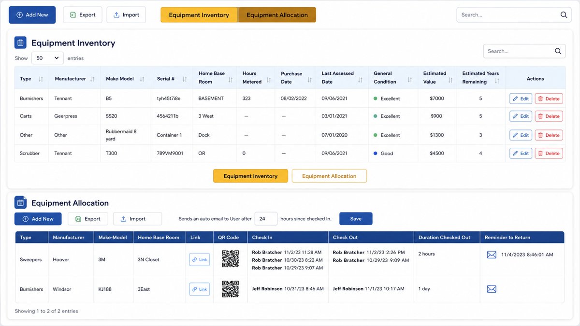Screen dimensions: 580x326
Task: Click the Equipment Inventory table search magnifier icon
Action: [558, 51]
